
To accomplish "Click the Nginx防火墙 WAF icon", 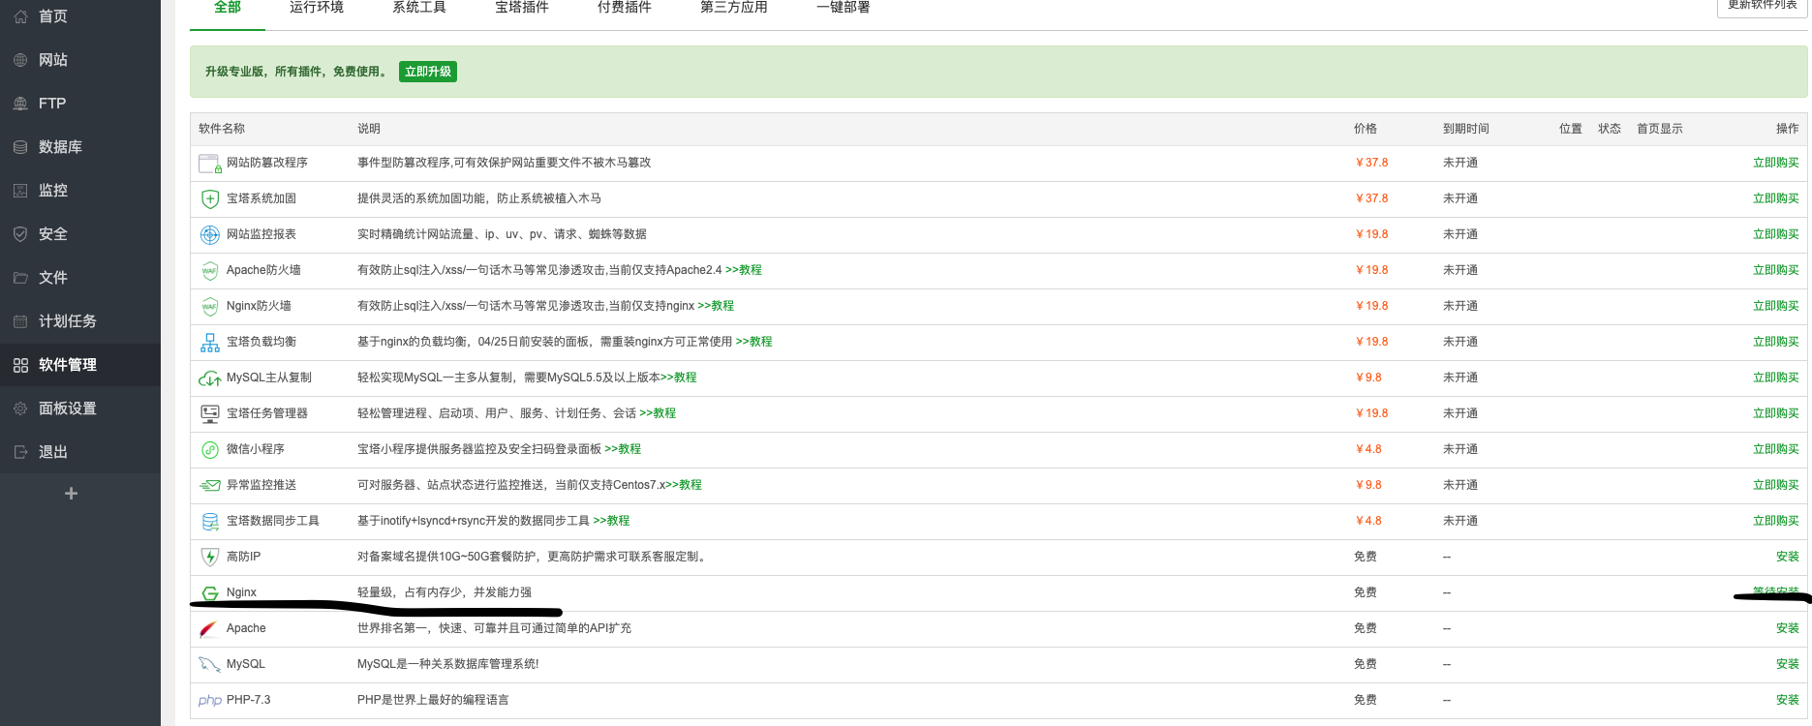I will click(210, 306).
